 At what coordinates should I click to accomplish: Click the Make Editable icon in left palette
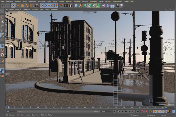(x=2, y=11)
